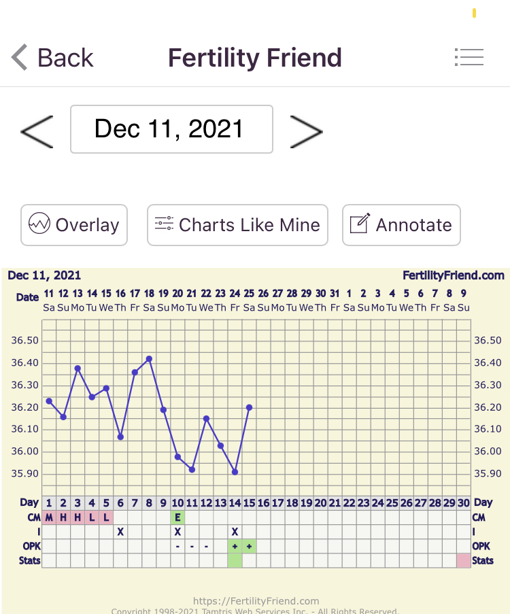
Task: Select the positive OPK cell on day 14
Action: click(x=235, y=546)
